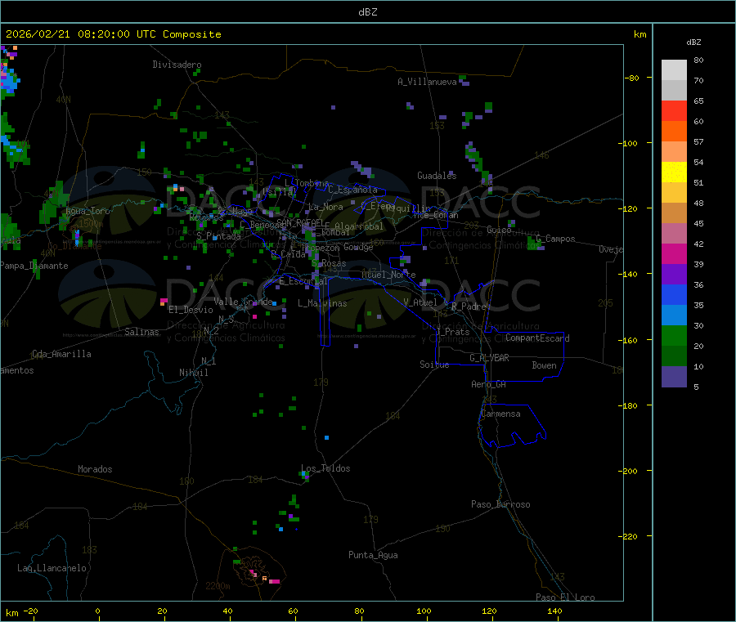736x622 pixels.
Task: Click the 100 km horizontal axis tick
Action: click(x=424, y=611)
